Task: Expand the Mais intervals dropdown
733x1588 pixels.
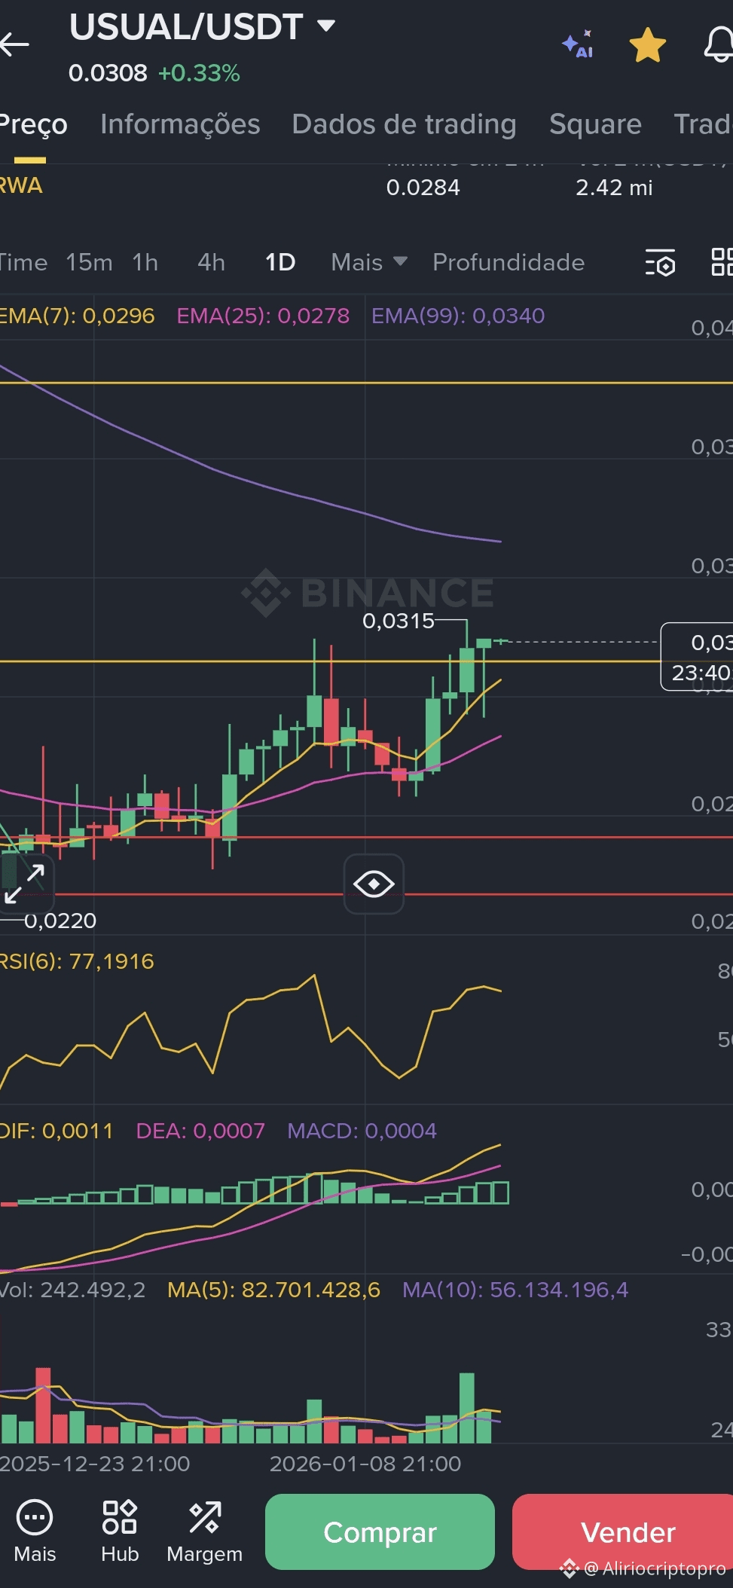Action: 369,263
